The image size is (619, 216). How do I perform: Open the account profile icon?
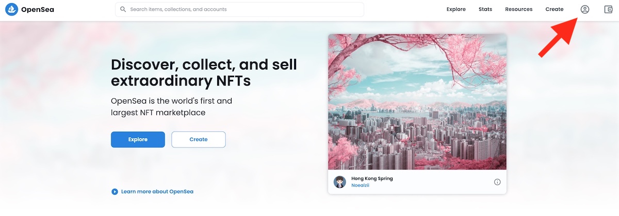pos(584,9)
